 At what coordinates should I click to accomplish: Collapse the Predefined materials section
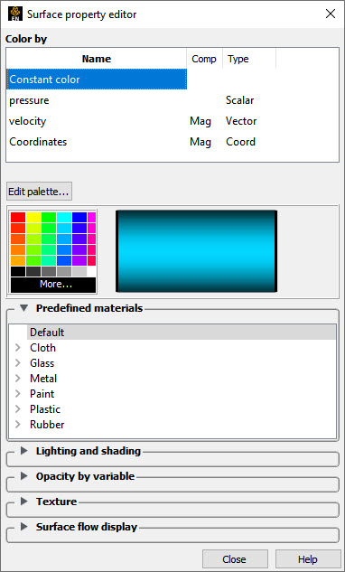(x=24, y=308)
